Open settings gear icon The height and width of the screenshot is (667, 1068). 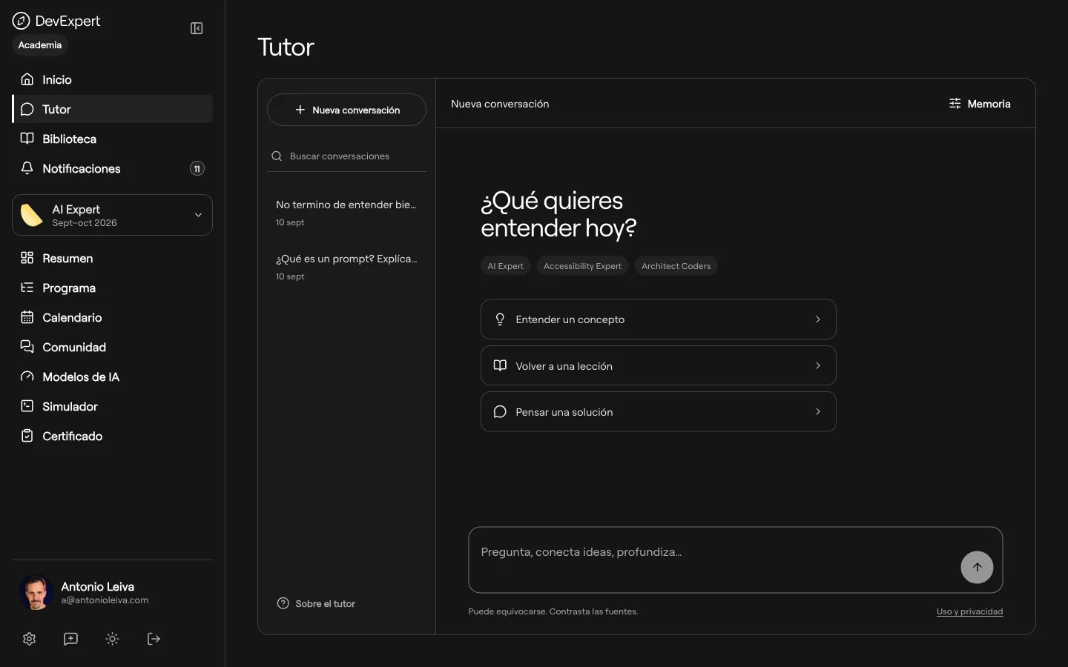click(30, 639)
